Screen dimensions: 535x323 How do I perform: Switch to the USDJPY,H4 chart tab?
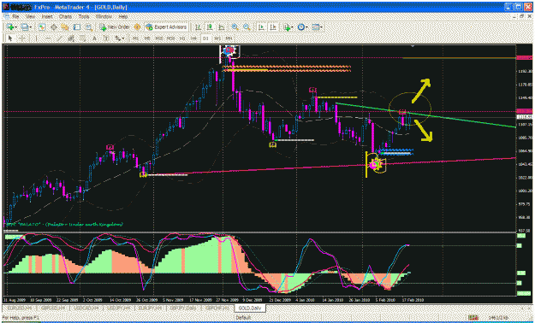click(118, 308)
